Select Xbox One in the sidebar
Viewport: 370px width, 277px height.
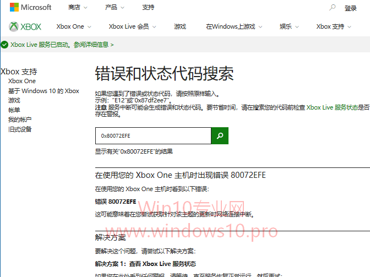[x=22, y=81]
